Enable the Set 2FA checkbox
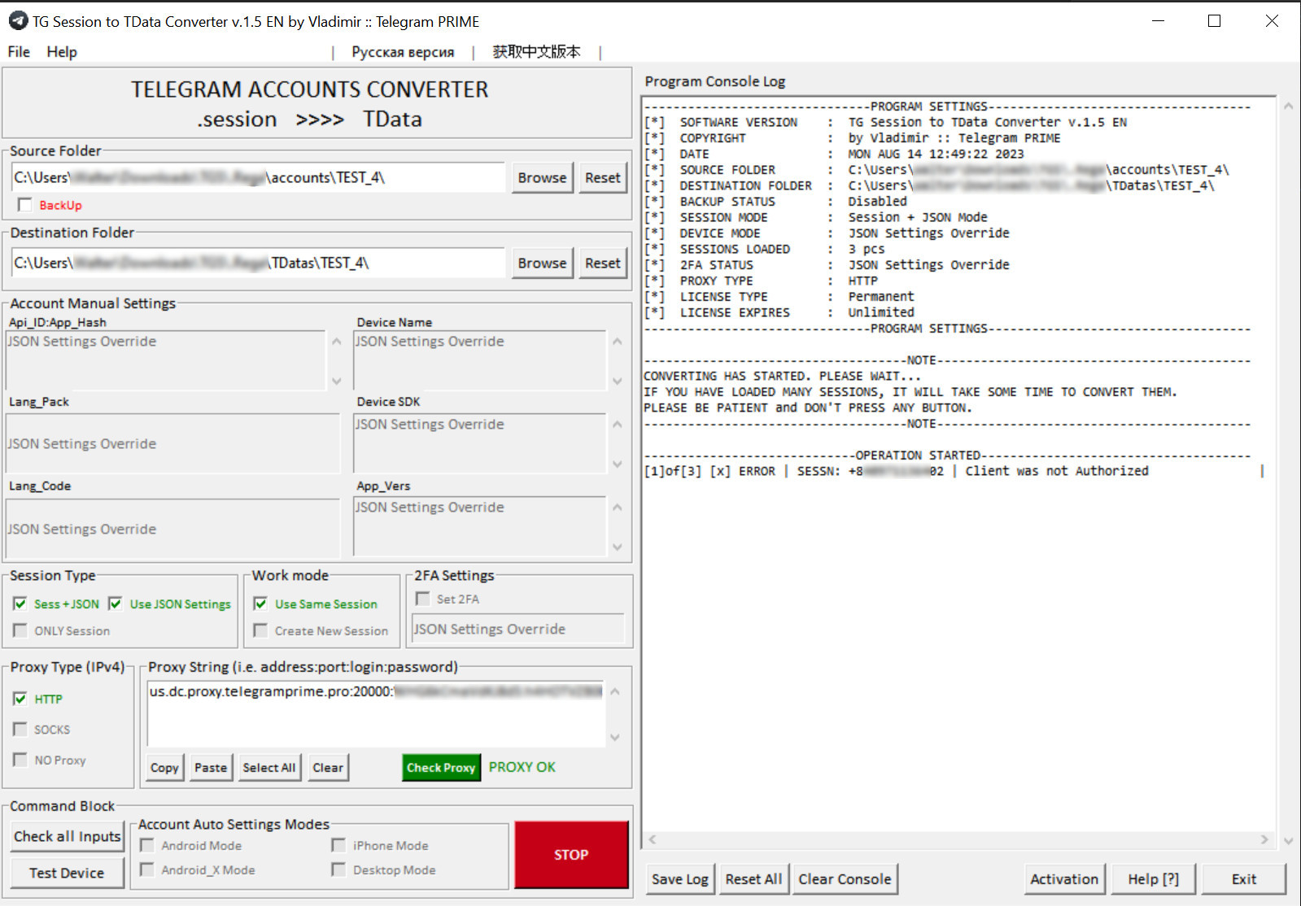The width and height of the screenshot is (1301, 906). pyautogui.click(x=422, y=599)
